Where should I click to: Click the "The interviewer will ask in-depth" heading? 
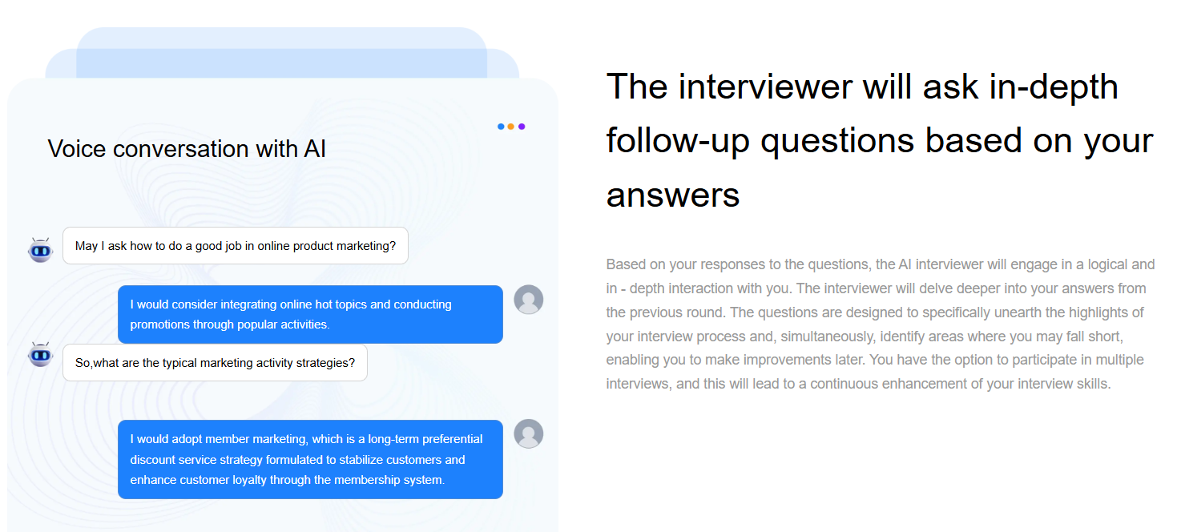862,87
